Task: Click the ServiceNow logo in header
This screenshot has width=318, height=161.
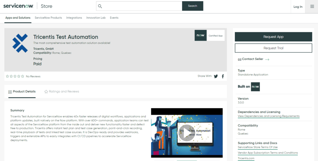Action: point(18,6)
